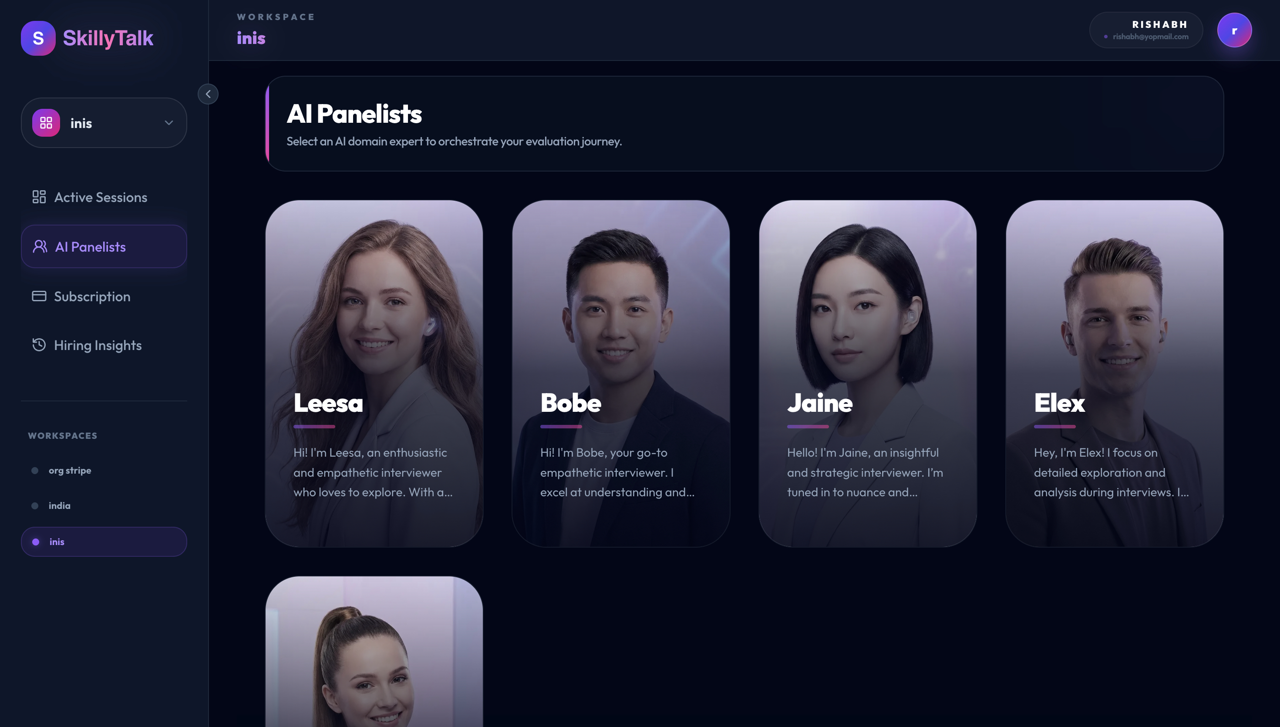Open the Rishabh account profile pill
Image resolution: width=1280 pixels, height=727 pixels.
1146,30
